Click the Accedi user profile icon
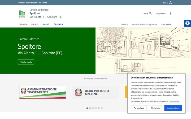The image size is (191, 119). click(171, 3)
